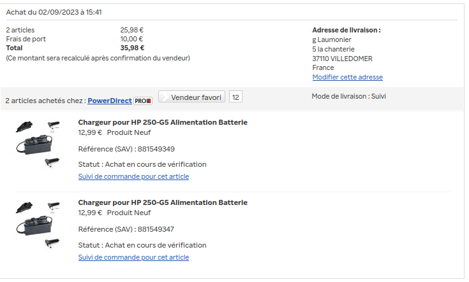Click the total amount 35,98 €
The width and height of the screenshot is (469, 282).
(132, 48)
